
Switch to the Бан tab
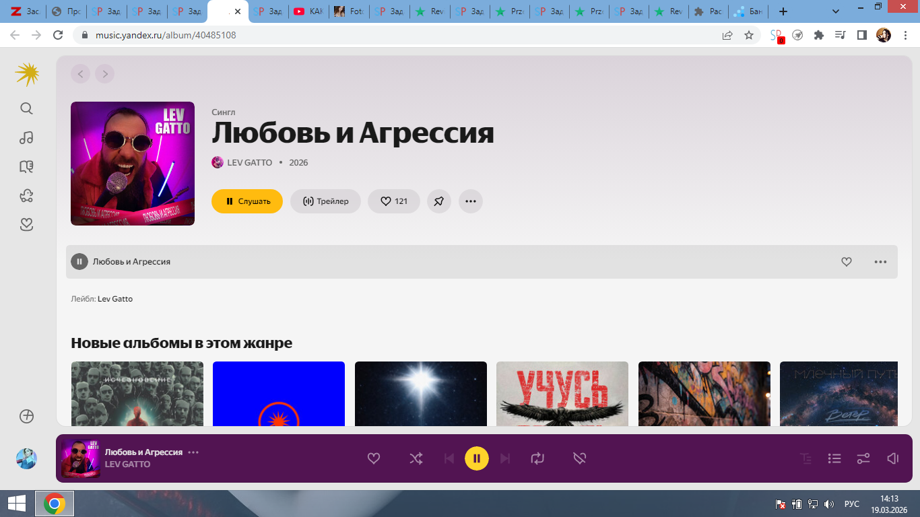(x=748, y=11)
